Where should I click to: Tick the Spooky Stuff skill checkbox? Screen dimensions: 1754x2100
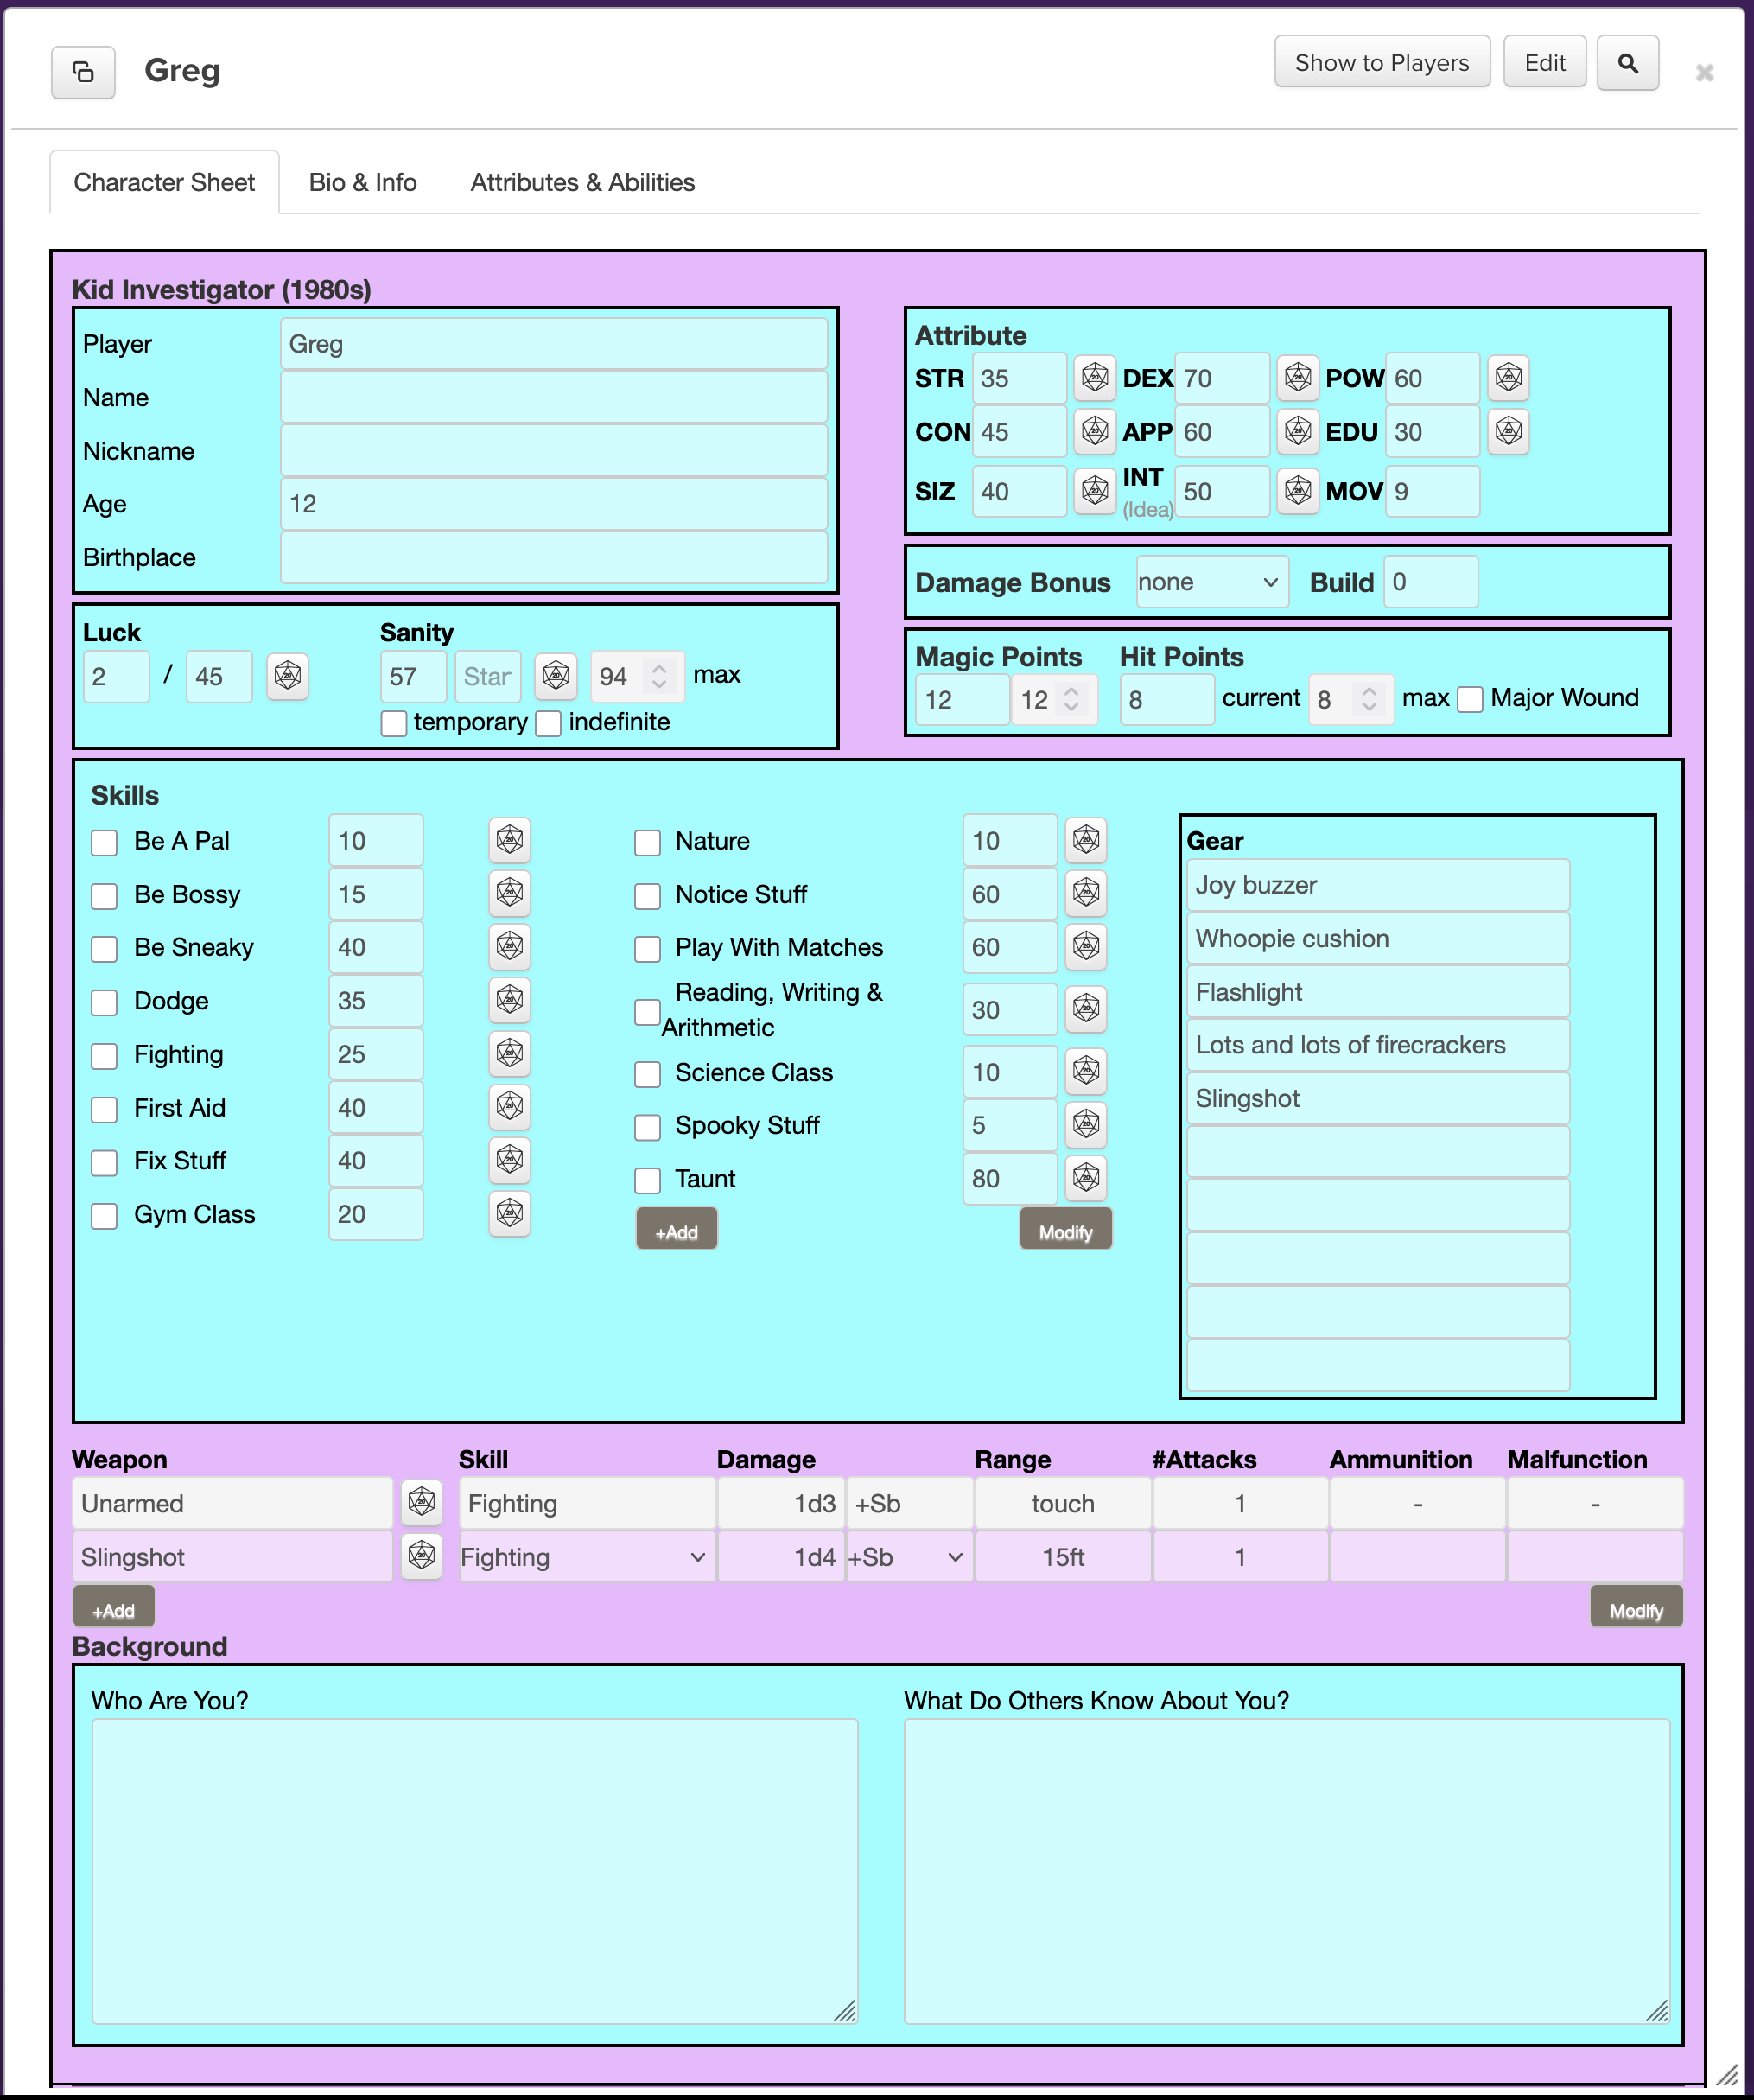647,1127
